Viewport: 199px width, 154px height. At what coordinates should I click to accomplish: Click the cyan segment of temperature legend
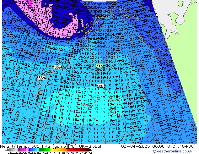[38, 150]
